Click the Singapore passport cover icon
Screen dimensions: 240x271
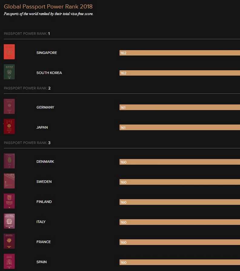[9, 52]
